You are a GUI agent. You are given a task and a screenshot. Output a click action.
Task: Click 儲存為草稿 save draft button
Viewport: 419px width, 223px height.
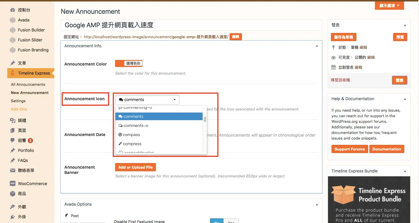[344, 37]
